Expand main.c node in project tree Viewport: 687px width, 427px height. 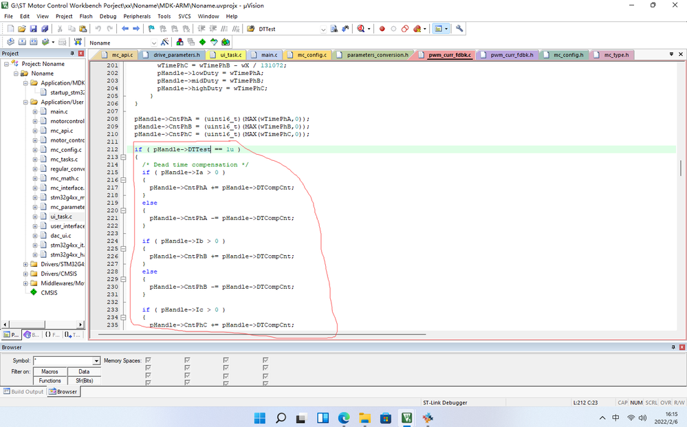[35, 111]
